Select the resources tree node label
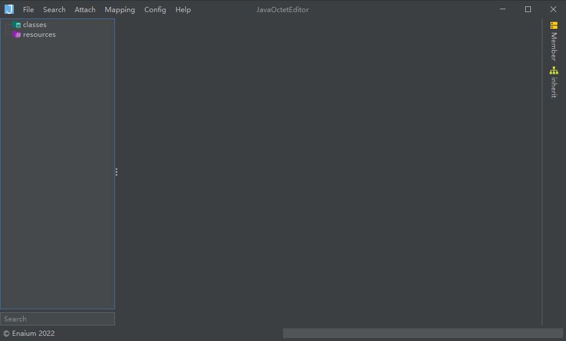This screenshot has width=566, height=341. (39, 35)
